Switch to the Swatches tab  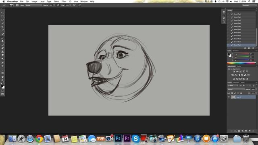(235, 51)
